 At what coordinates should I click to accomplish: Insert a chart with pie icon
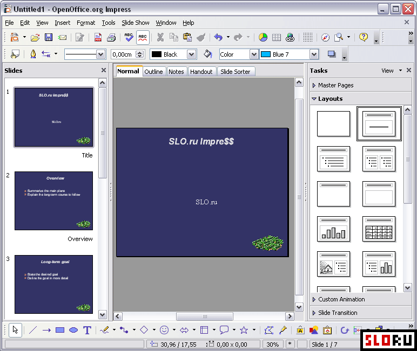[263, 37]
